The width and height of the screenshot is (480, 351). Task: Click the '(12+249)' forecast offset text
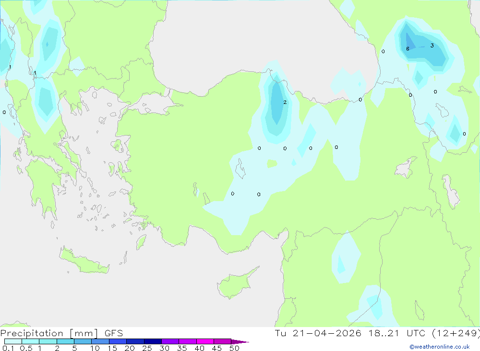tap(456, 333)
